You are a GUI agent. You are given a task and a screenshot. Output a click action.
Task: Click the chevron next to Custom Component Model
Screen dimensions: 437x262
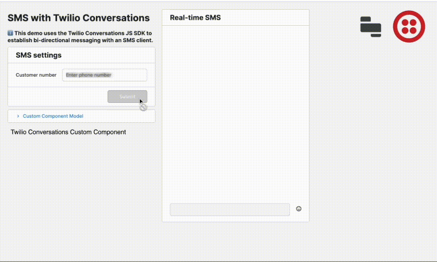tap(18, 116)
